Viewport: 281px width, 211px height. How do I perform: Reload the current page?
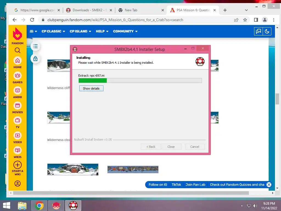point(32,20)
